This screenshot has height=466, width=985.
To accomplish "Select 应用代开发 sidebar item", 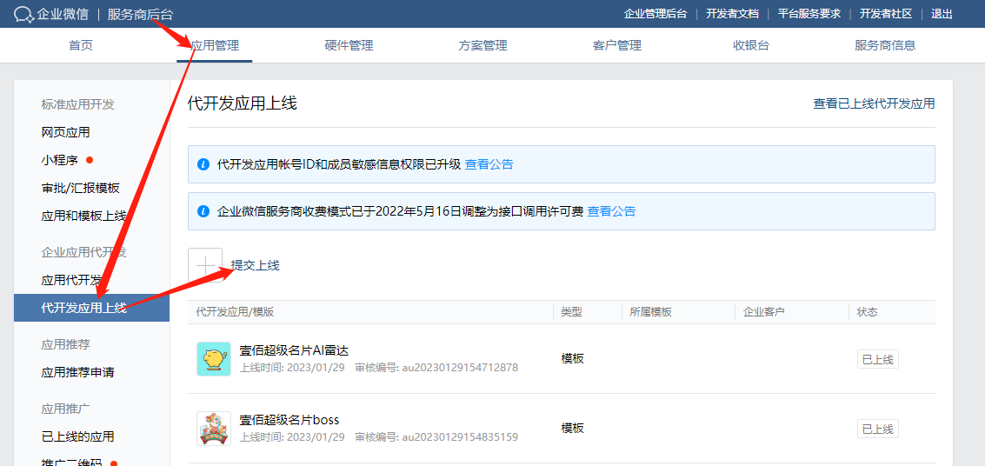I will (71, 280).
